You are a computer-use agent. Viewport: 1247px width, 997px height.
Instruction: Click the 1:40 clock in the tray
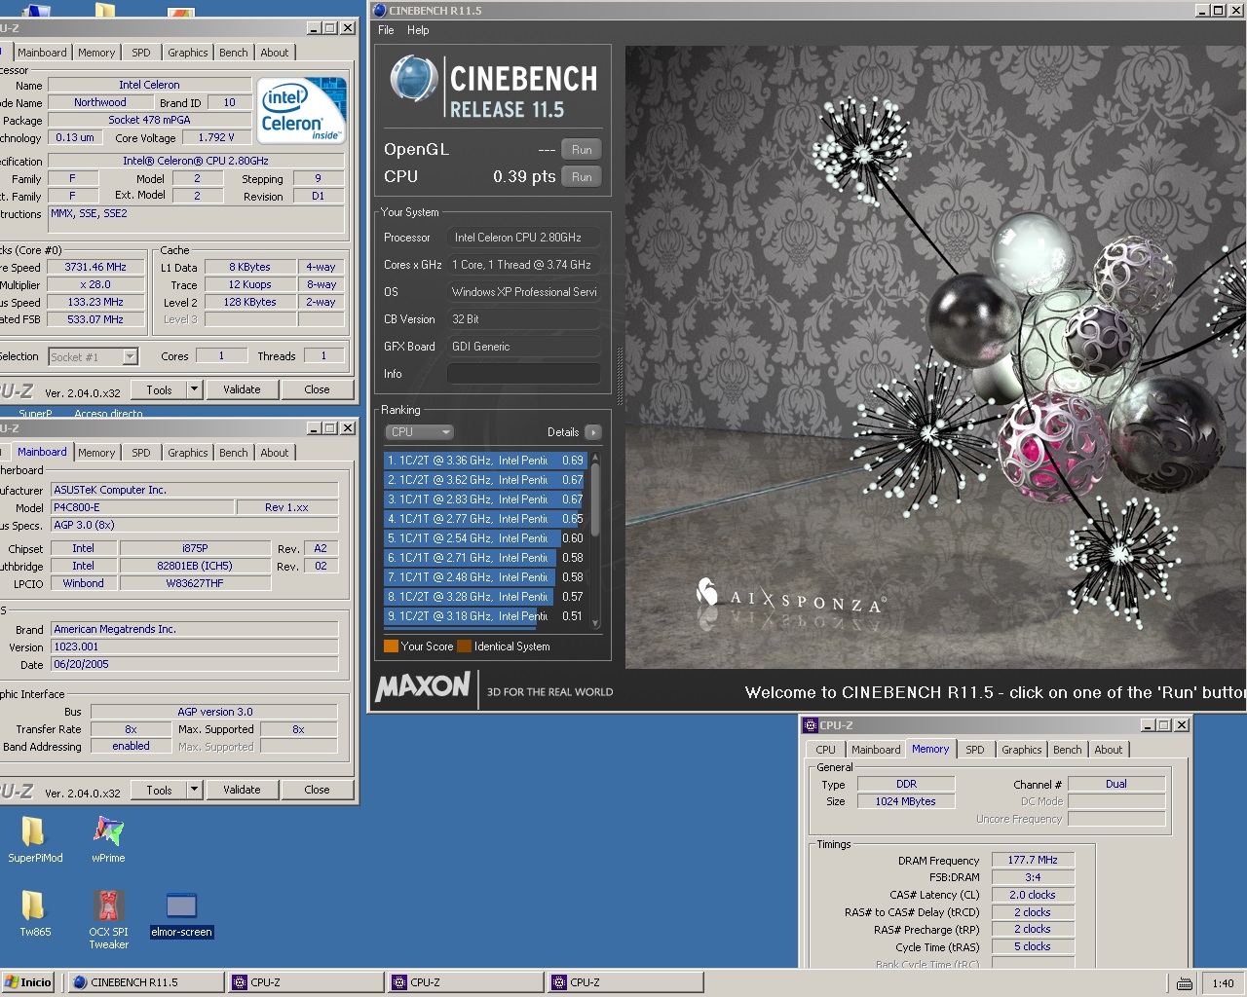tap(1223, 983)
